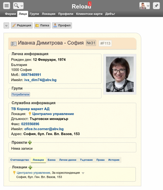Click the pin icon button

156,6
